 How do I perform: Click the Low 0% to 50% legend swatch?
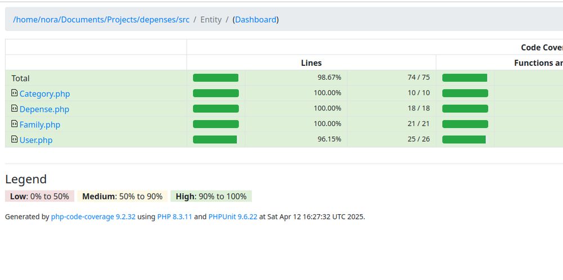[x=39, y=196]
